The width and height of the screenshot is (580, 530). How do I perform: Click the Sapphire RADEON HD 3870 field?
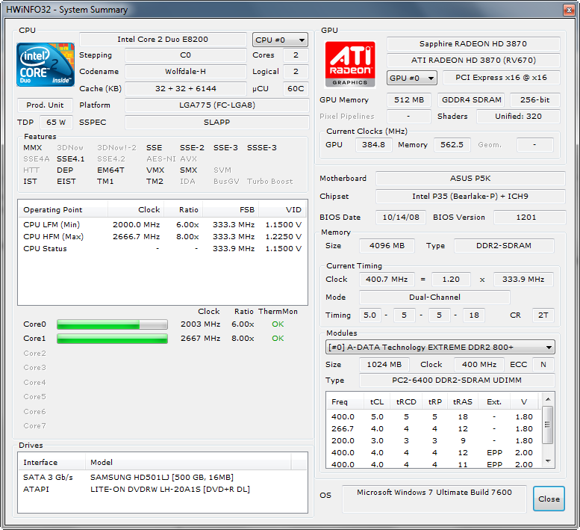[473, 43]
